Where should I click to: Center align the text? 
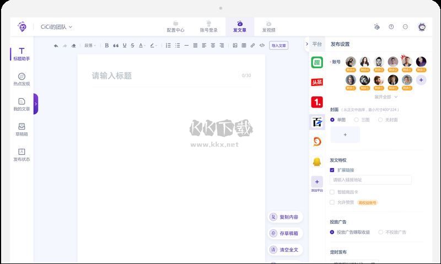click(x=213, y=45)
